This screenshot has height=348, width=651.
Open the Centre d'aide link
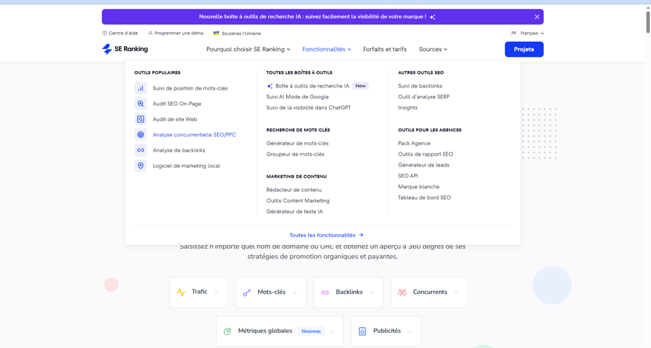120,33
